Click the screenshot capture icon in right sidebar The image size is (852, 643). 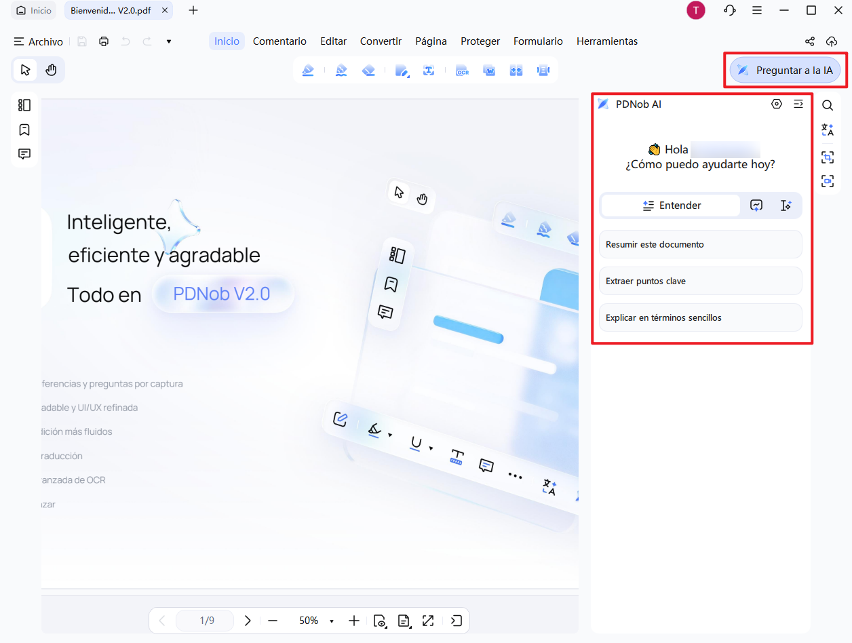pos(828,157)
